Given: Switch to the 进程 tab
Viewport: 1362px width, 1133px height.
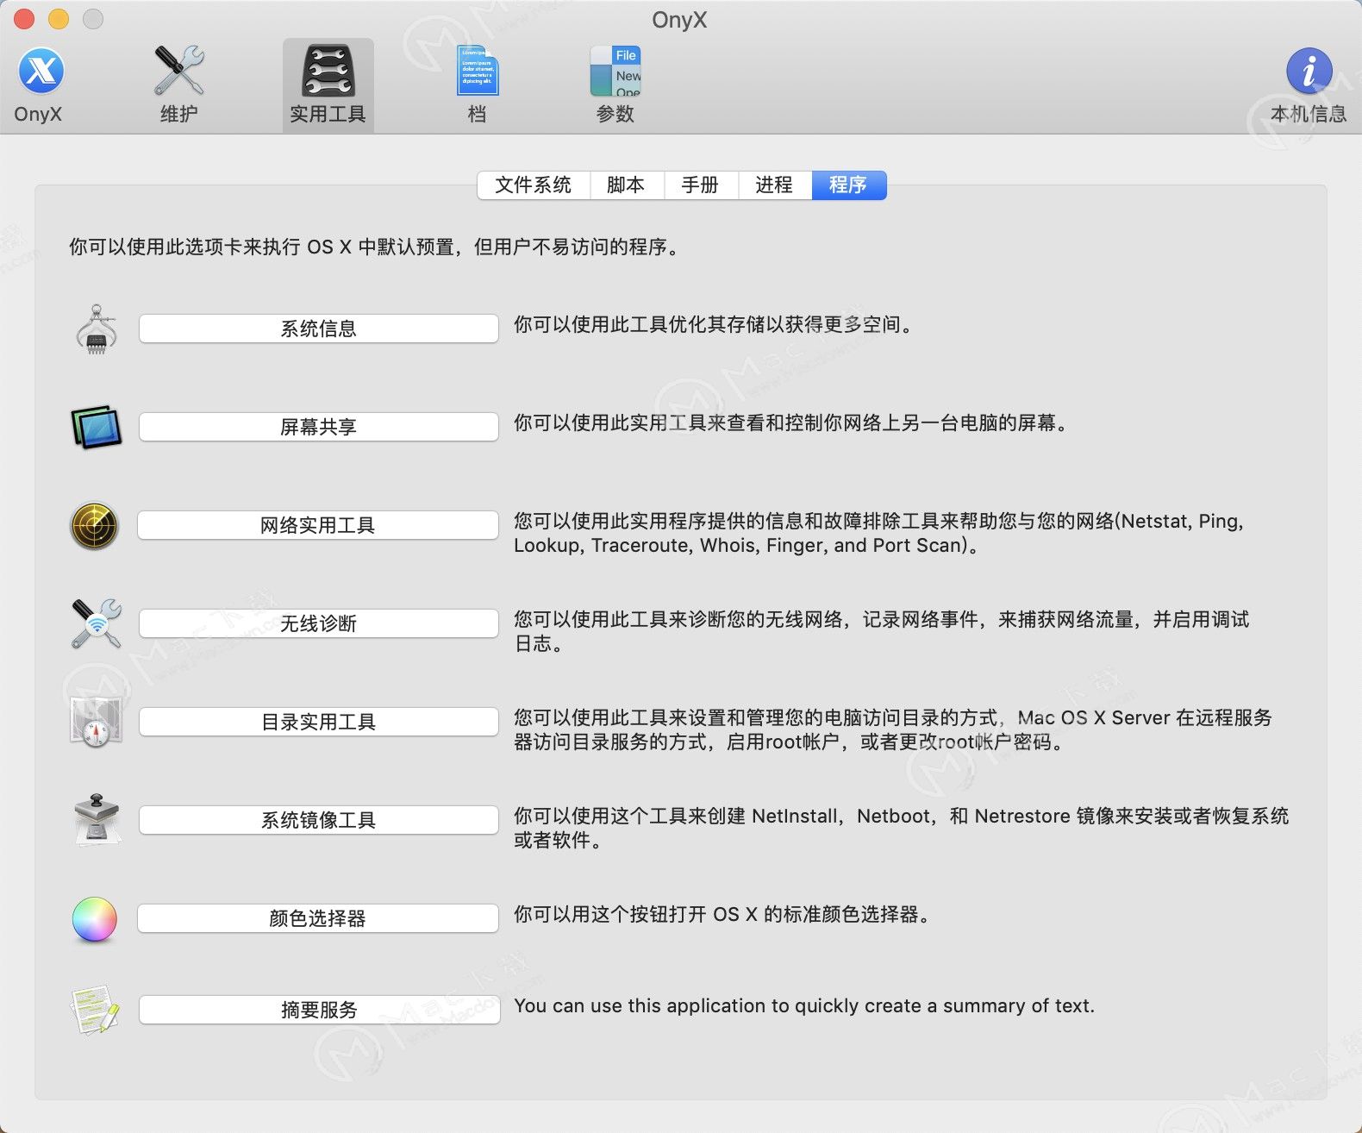Looking at the screenshot, I should (x=775, y=185).
